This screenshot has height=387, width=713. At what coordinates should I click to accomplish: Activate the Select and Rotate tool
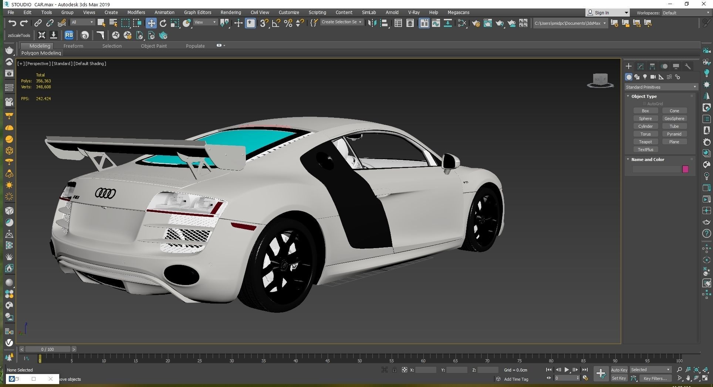[x=163, y=23]
